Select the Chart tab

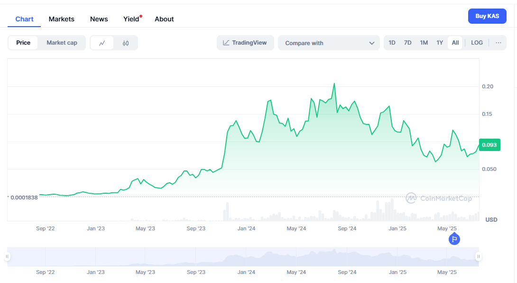[x=24, y=19]
